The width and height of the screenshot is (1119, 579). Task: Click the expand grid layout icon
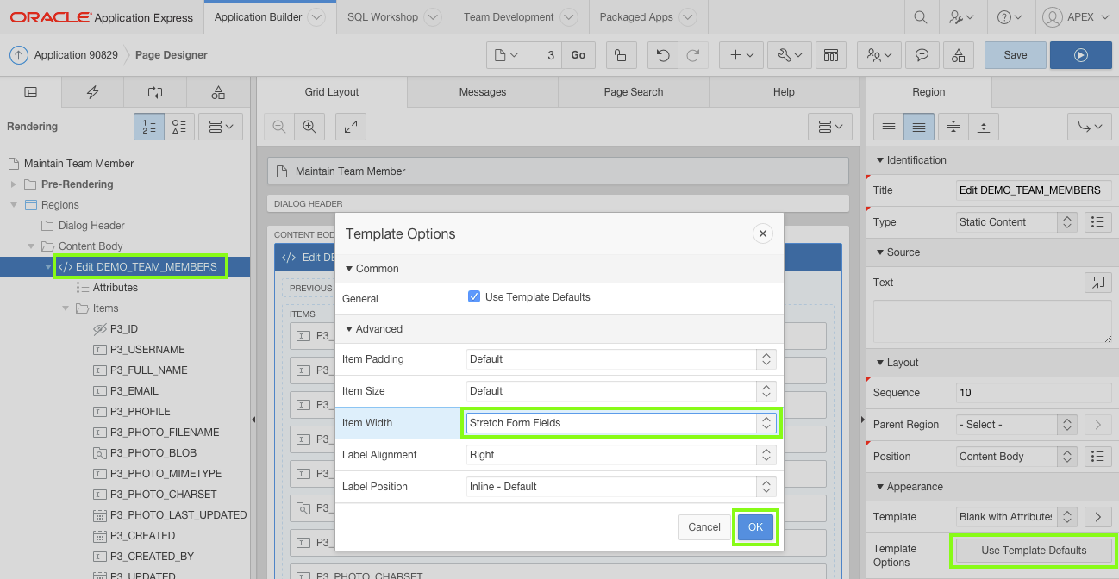pyautogui.click(x=351, y=127)
